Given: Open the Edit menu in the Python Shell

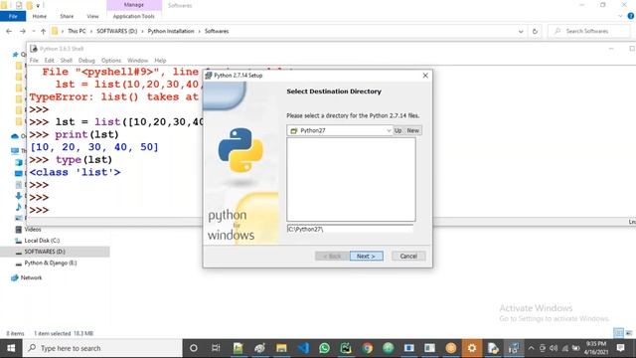Looking at the screenshot, I should coord(49,61).
